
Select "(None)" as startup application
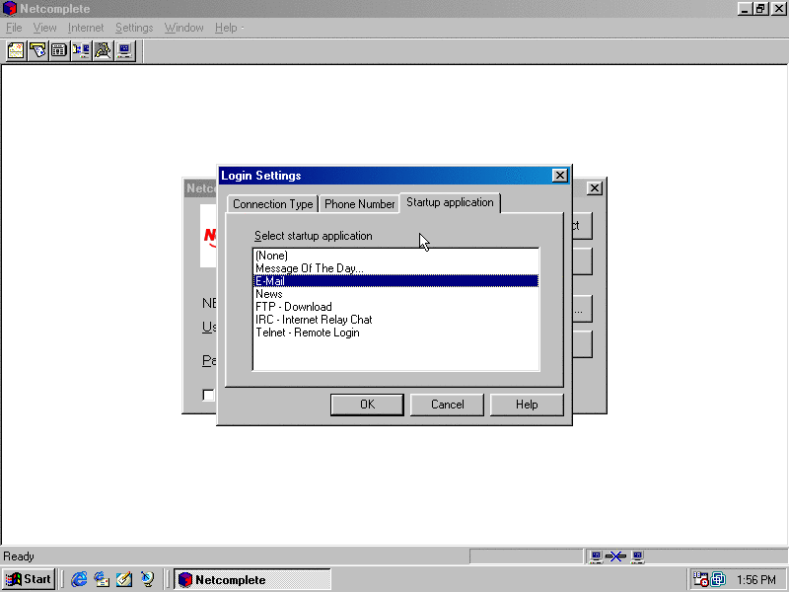coord(271,256)
